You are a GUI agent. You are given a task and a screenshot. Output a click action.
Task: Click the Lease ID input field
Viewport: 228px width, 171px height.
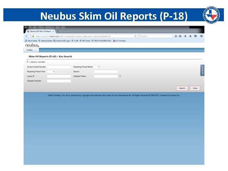pyautogui.click(x=59, y=76)
